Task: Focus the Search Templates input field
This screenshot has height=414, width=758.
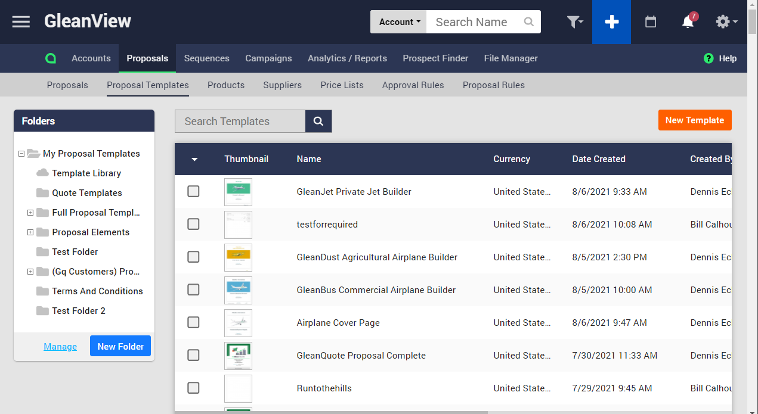Action: tap(240, 121)
